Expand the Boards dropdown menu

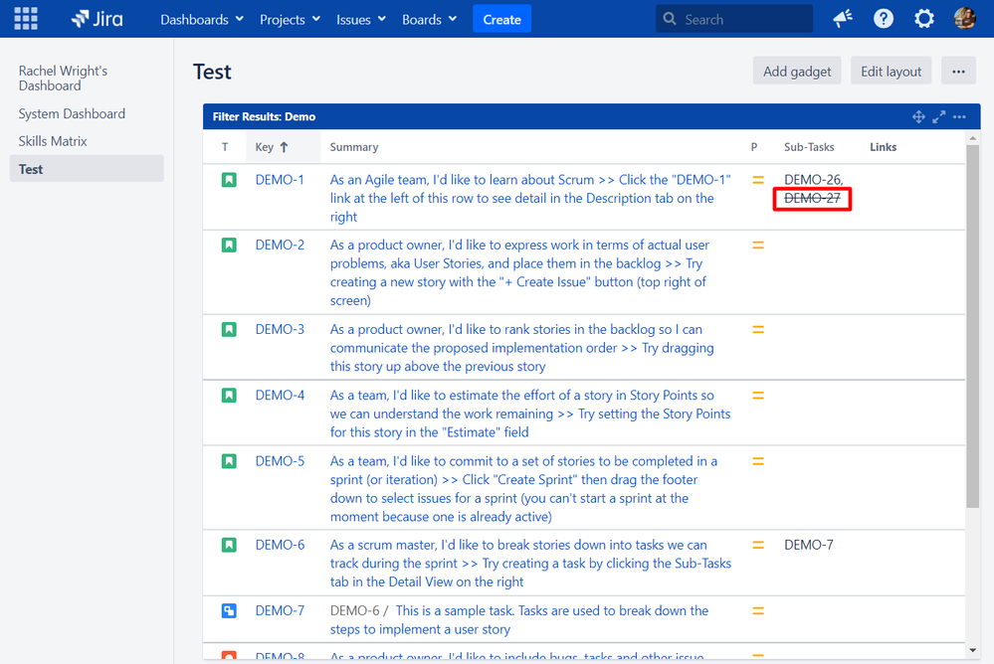pos(429,20)
